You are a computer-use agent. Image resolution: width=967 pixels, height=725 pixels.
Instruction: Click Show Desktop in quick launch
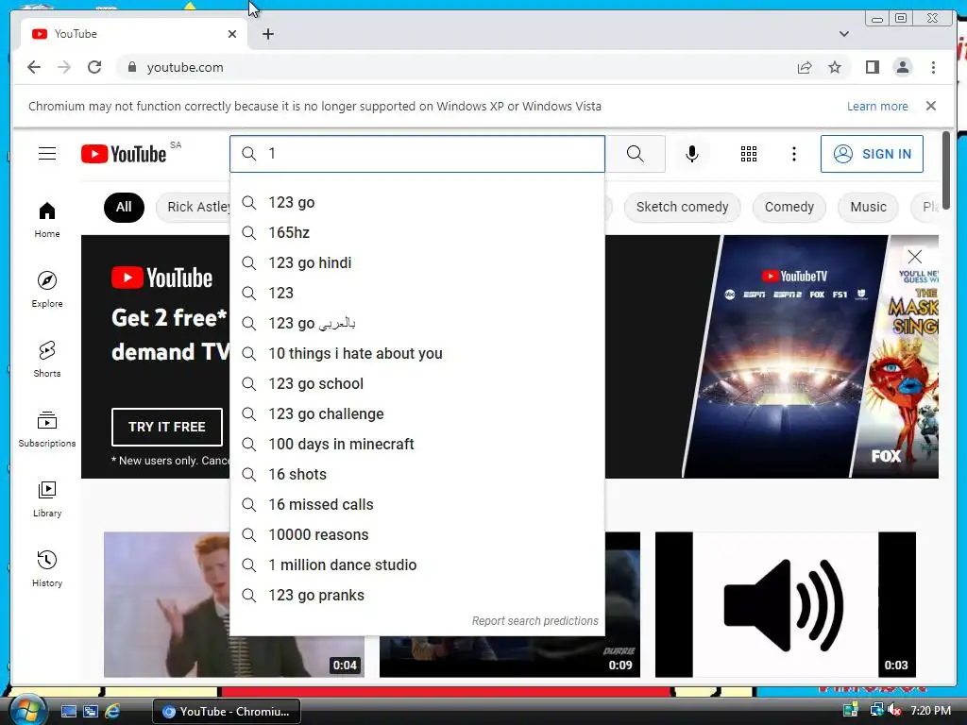[x=69, y=712]
